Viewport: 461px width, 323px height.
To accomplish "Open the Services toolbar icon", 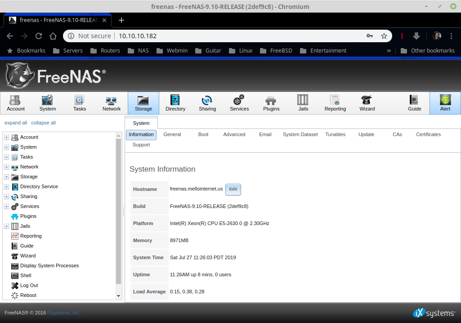I will [239, 103].
